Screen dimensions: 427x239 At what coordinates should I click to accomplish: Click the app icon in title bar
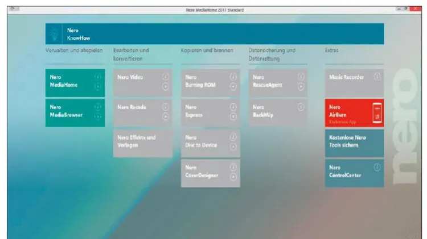(12, 9)
